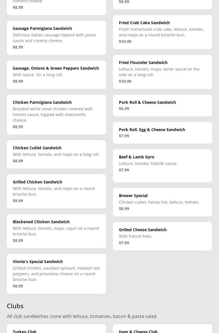
Task: Click the Vinnie's Special description text
Action: click(x=56, y=274)
